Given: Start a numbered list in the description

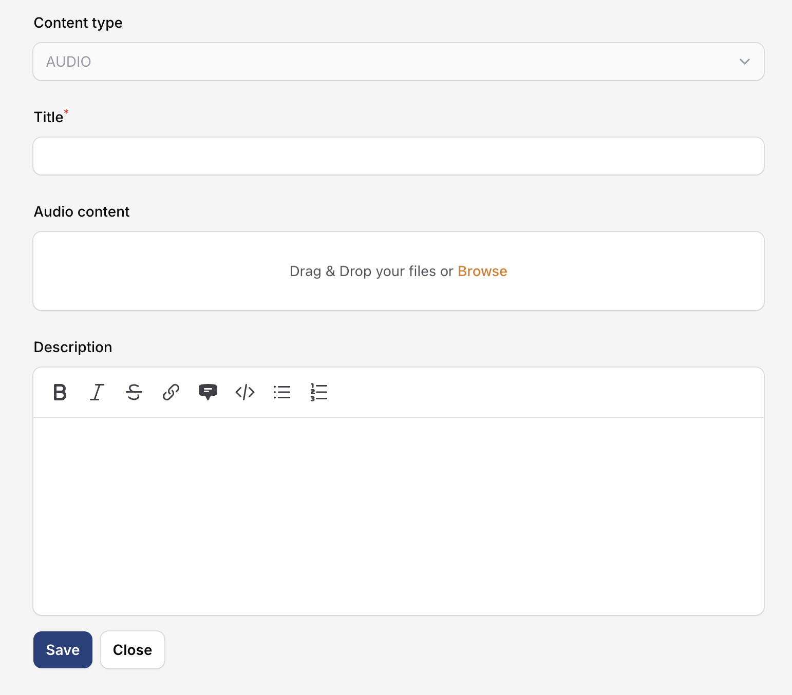Looking at the screenshot, I should pos(319,392).
